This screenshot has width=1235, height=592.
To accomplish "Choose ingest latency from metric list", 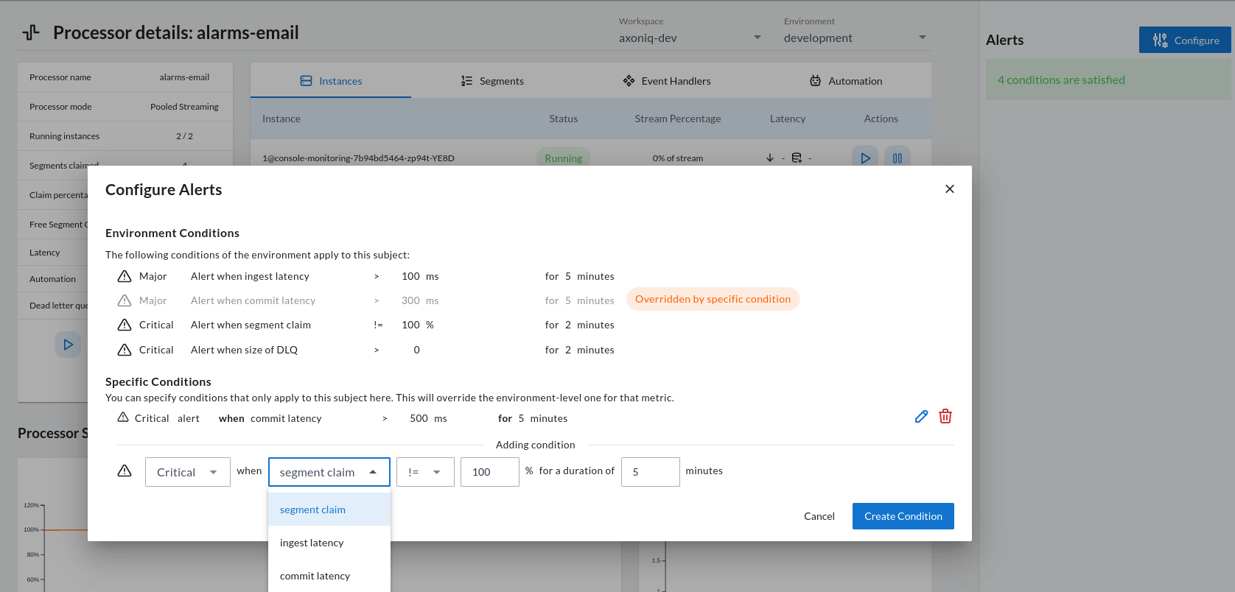I will tap(329, 543).
